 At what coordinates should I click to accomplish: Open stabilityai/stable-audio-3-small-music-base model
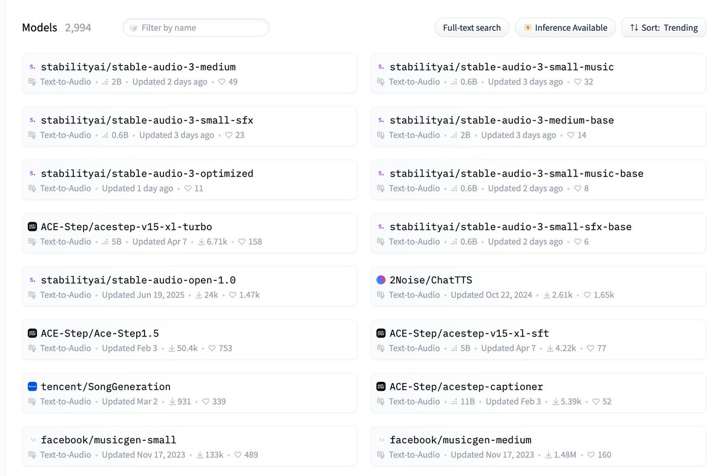538,180
